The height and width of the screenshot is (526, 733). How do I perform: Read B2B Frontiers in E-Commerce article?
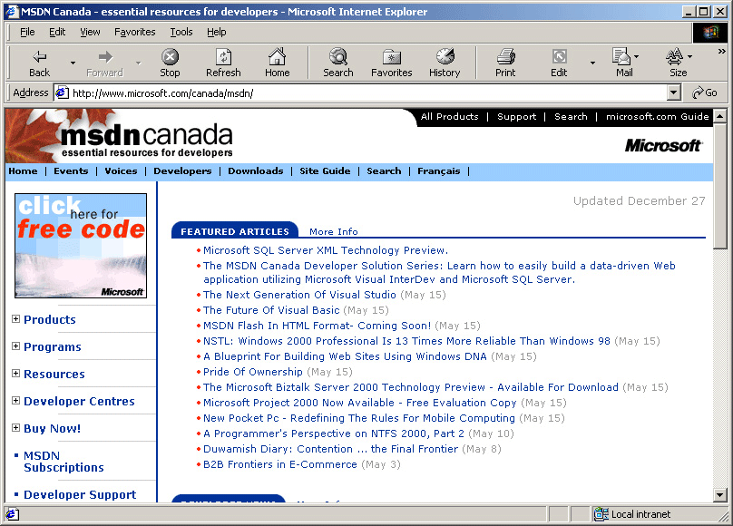pos(280,464)
